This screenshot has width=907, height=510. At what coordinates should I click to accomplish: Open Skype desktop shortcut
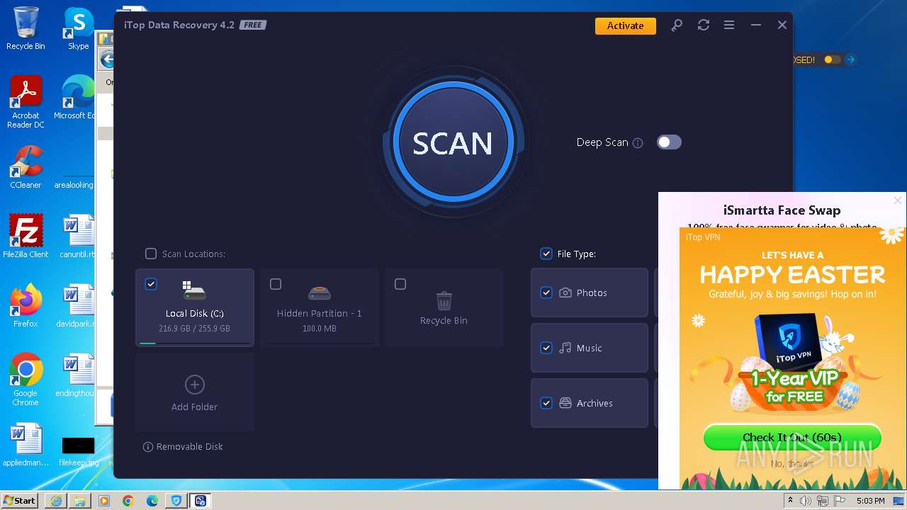click(x=78, y=28)
